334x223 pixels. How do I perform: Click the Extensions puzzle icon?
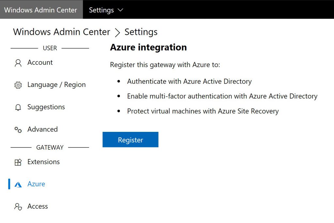coord(18,162)
